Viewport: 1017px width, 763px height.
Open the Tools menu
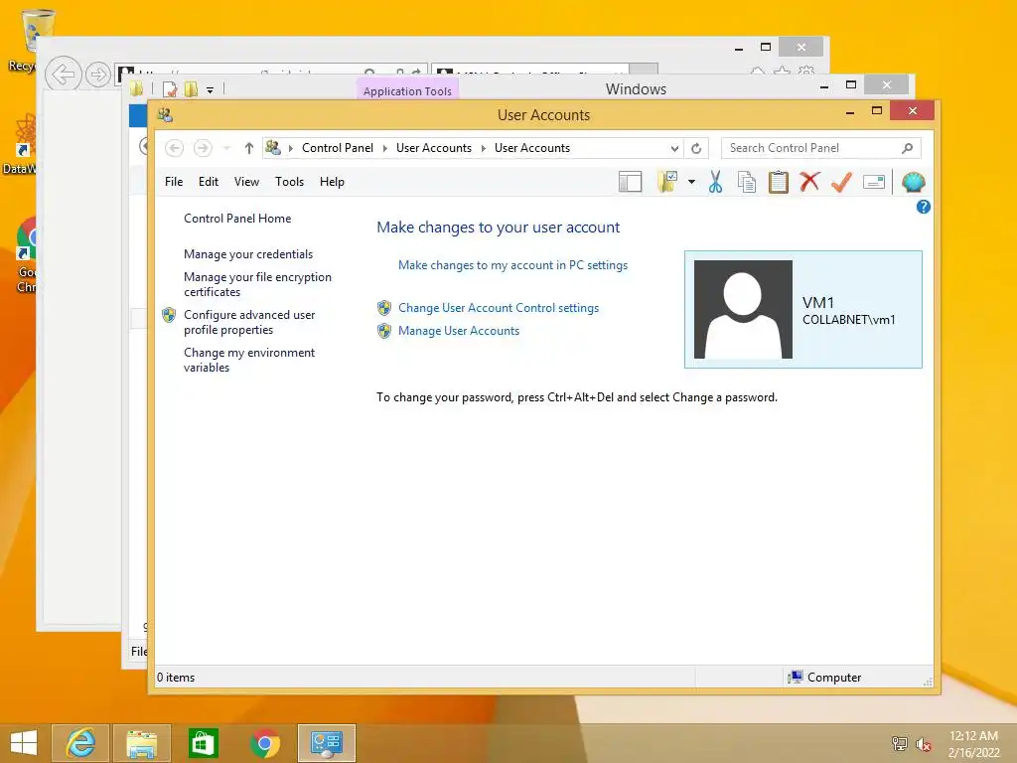point(289,182)
